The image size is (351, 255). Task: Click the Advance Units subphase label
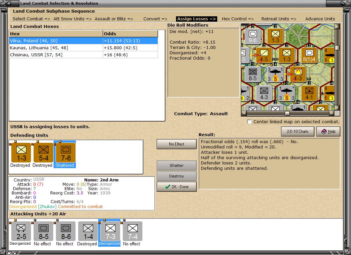click(x=320, y=19)
